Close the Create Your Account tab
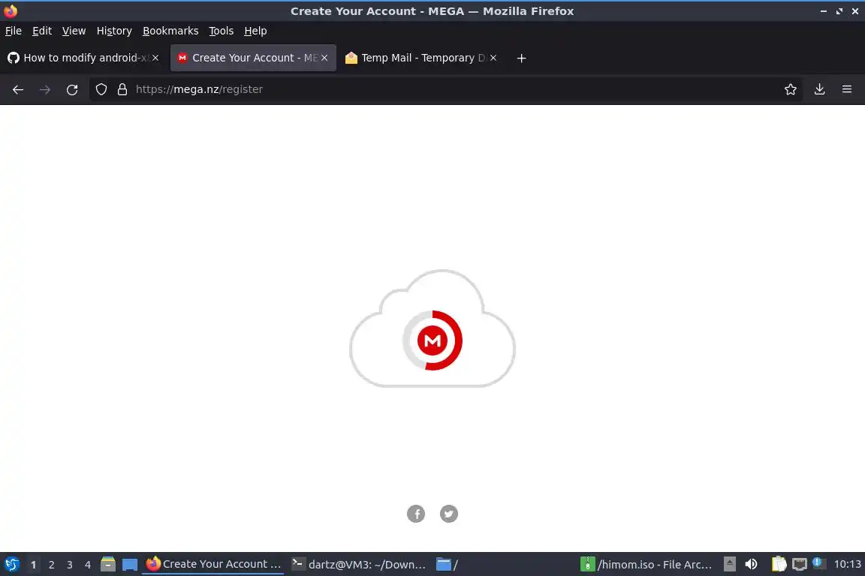This screenshot has width=865, height=576. 324,58
